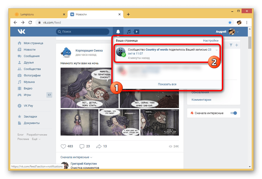This screenshot has width=262, height=179.
Task: Open the Chrome three-dot menu
Action: (x=247, y=22)
